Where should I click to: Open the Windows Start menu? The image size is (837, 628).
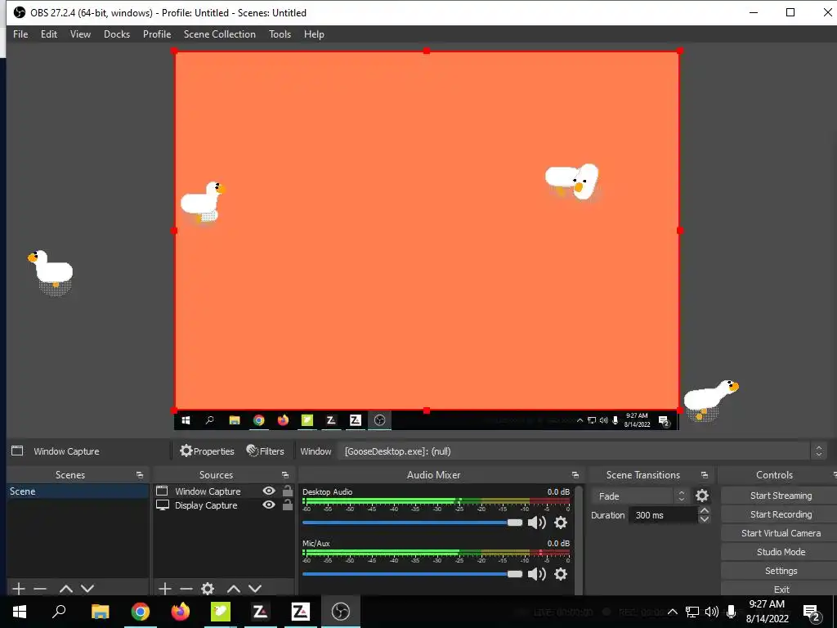[x=20, y=612]
